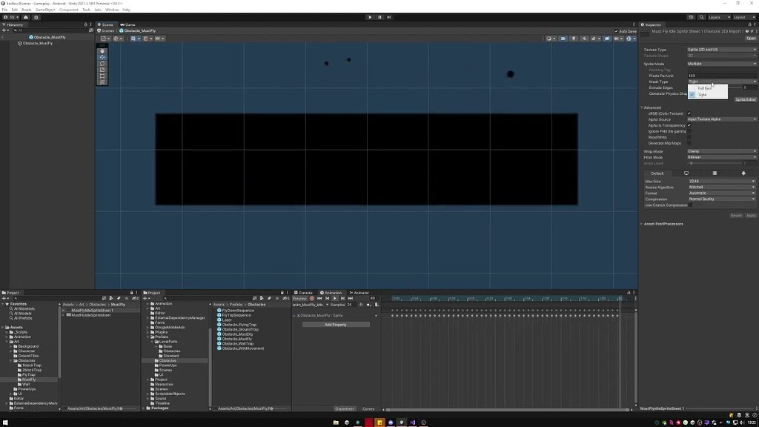Click the Sprite Editor button
Screen dimensions: 759x427
tap(745, 99)
